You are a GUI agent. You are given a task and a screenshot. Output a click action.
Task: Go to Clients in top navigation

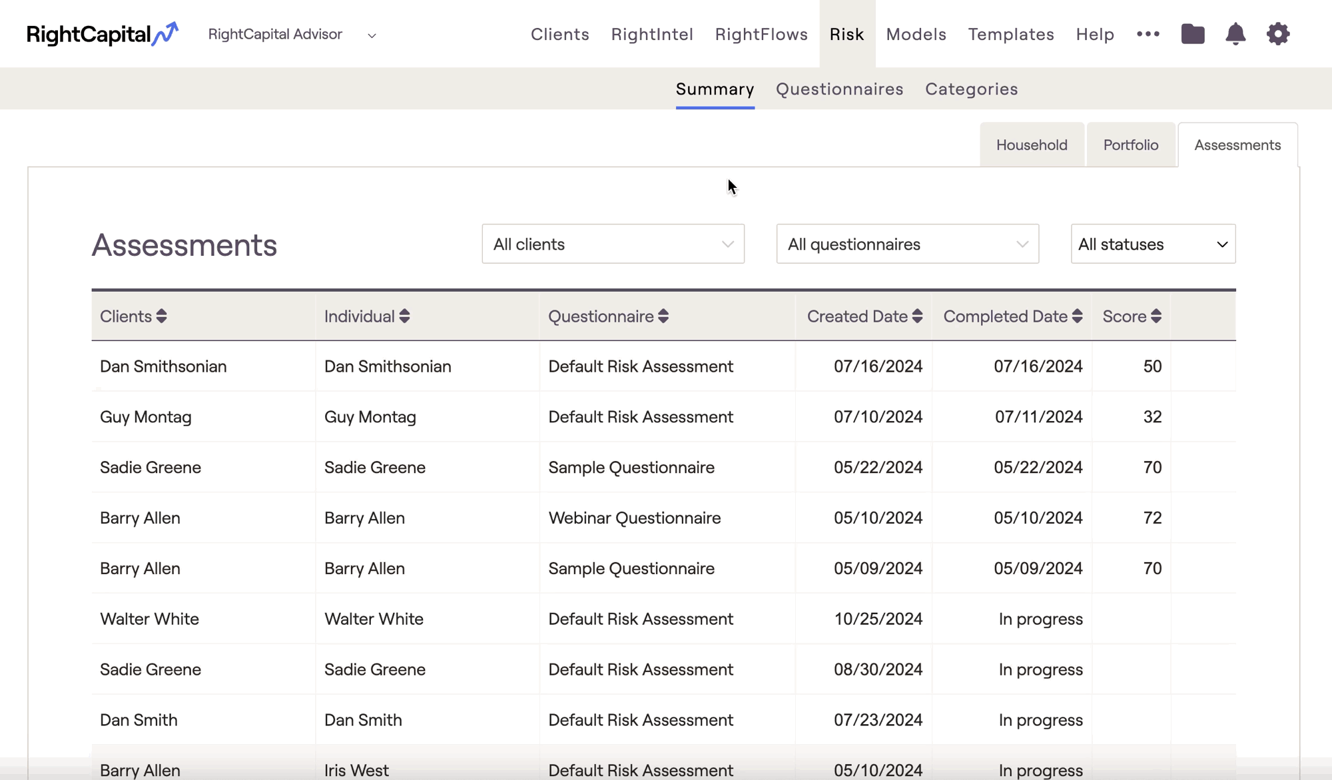559,34
